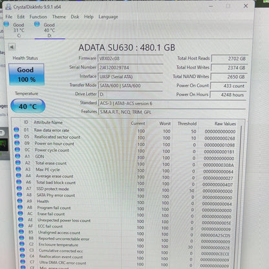Click status icon for ECC fail count
Image resolution: width=269 pixels, height=269 pixels.
click(x=21, y=226)
